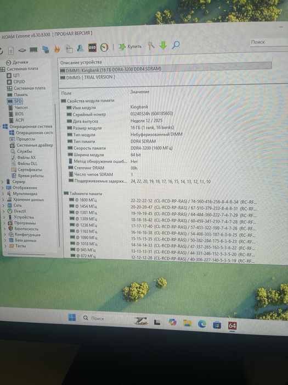
Task: Open Preferences via the tools icon
Action: pyautogui.click(x=151, y=46)
